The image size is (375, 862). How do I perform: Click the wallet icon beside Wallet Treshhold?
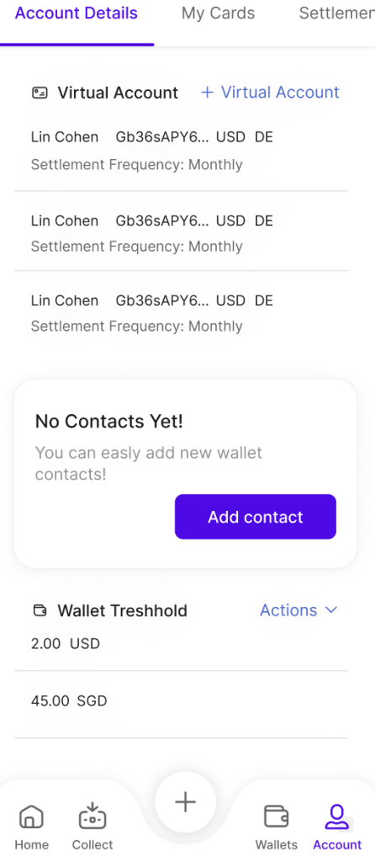pyautogui.click(x=40, y=610)
